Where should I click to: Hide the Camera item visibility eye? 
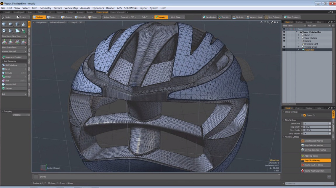(x=284, y=41)
